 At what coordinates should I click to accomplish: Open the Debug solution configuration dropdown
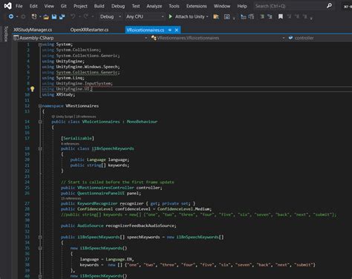click(111, 16)
